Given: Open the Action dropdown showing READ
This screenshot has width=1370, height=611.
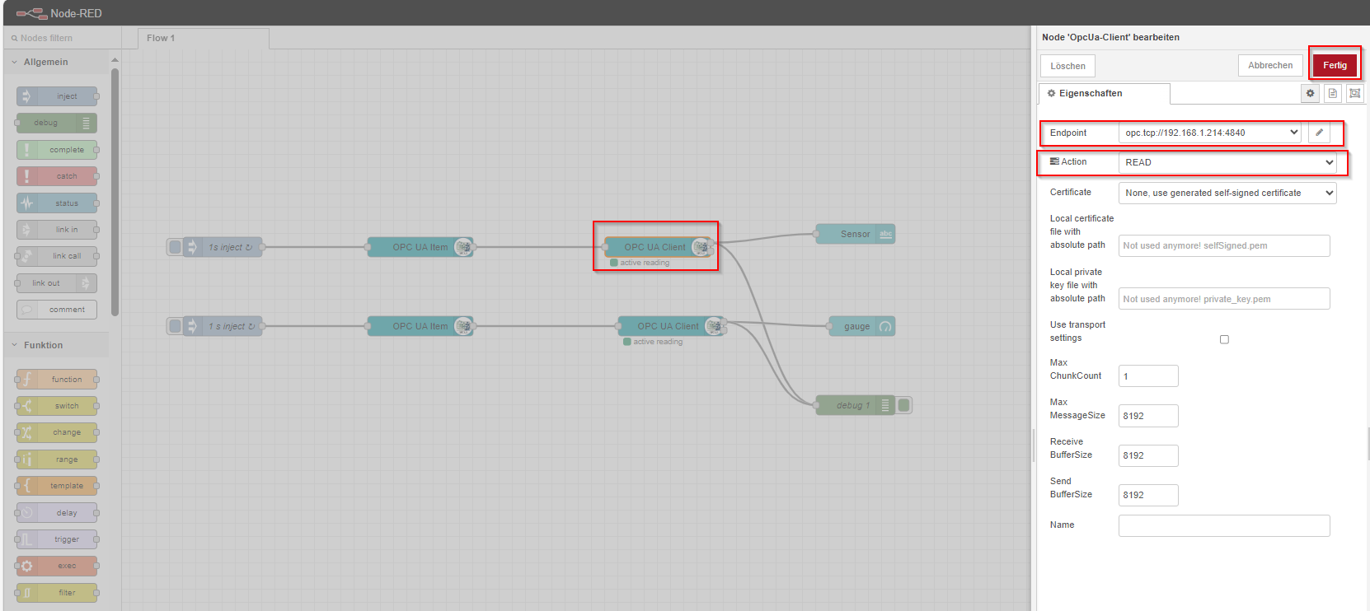Looking at the screenshot, I should tap(1227, 163).
